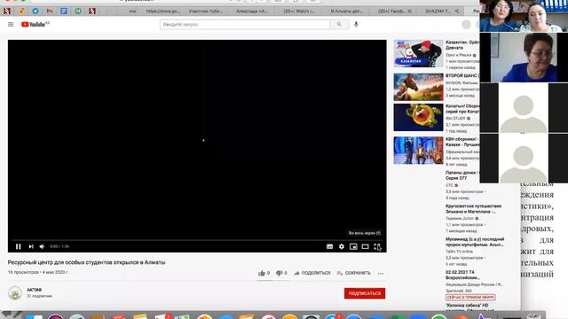This screenshot has width=568, height=319.
Task: Enable miniplayer mode
Action: click(353, 246)
